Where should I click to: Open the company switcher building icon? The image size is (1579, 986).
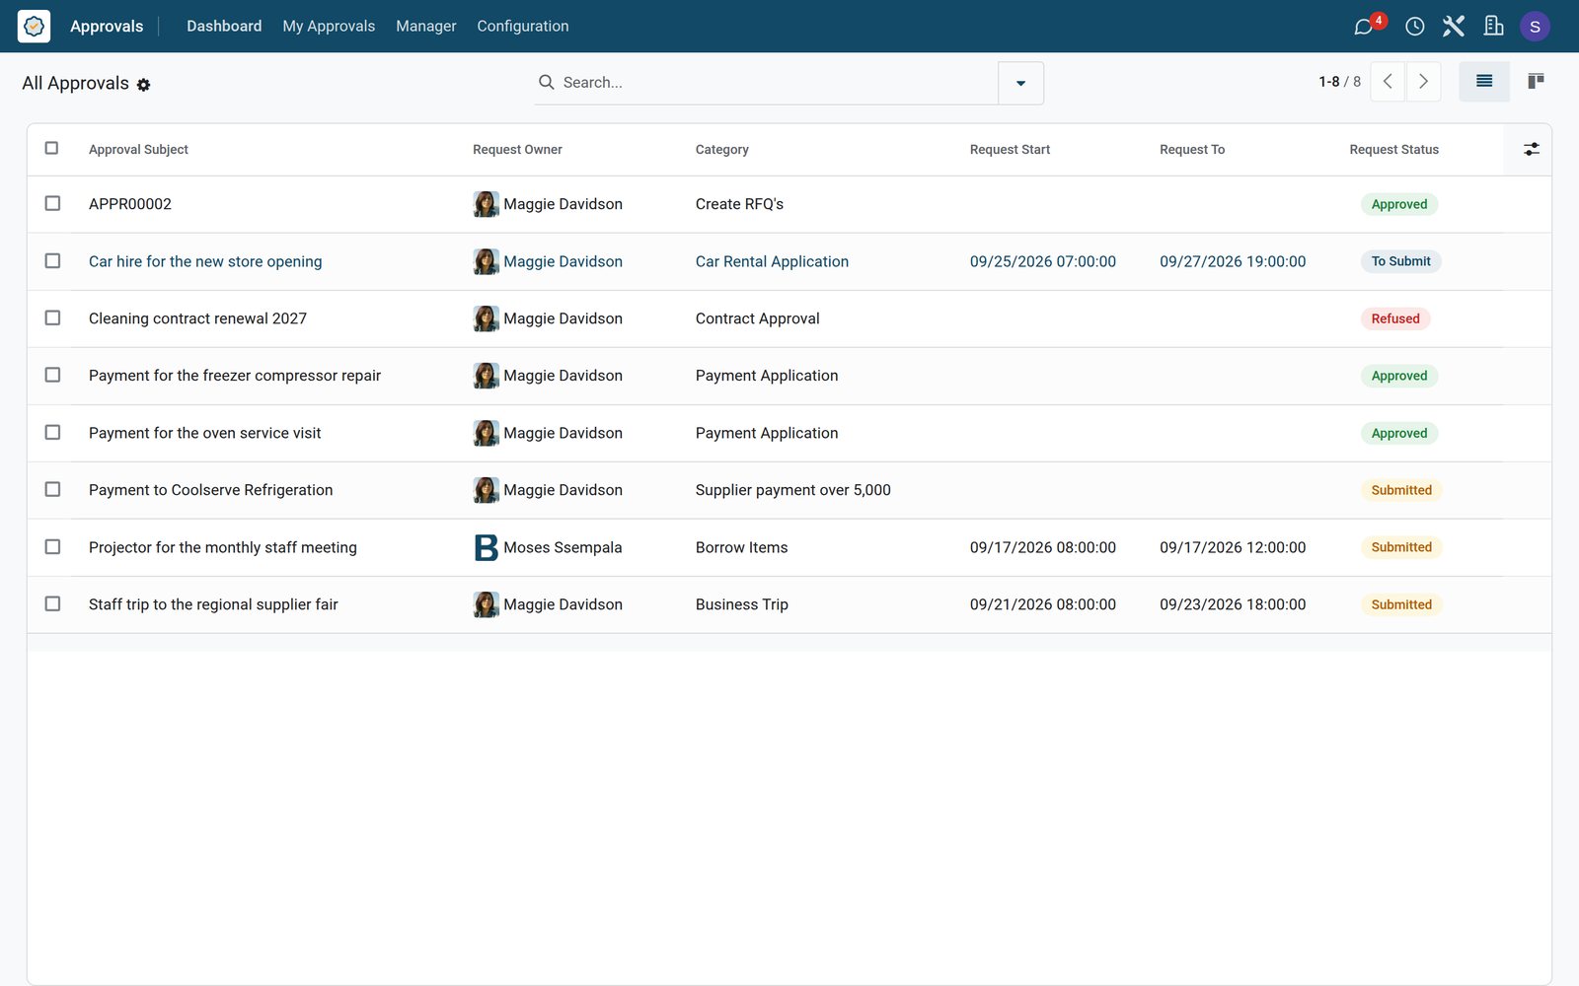1493,27
